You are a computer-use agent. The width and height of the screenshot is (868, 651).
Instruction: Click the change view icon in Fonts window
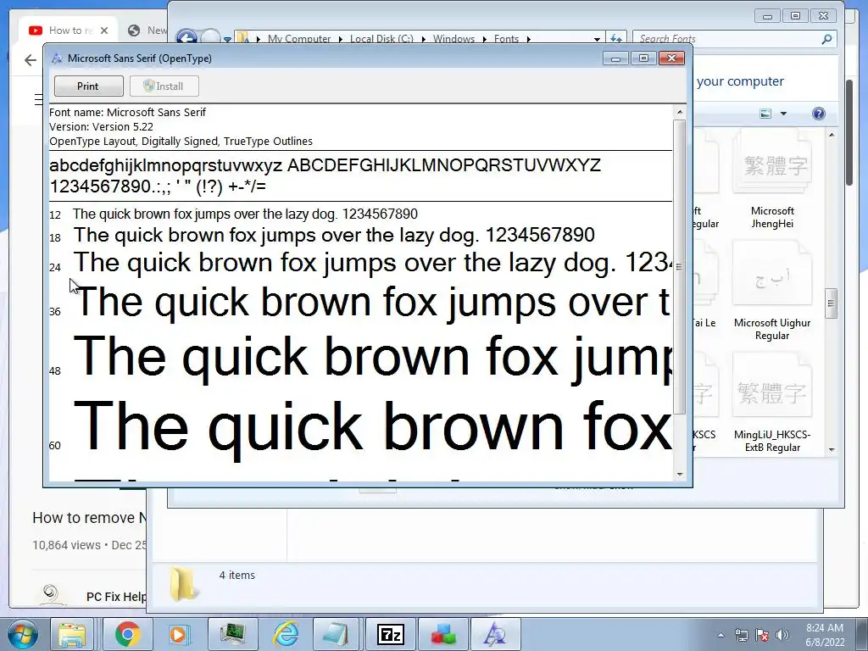765,114
